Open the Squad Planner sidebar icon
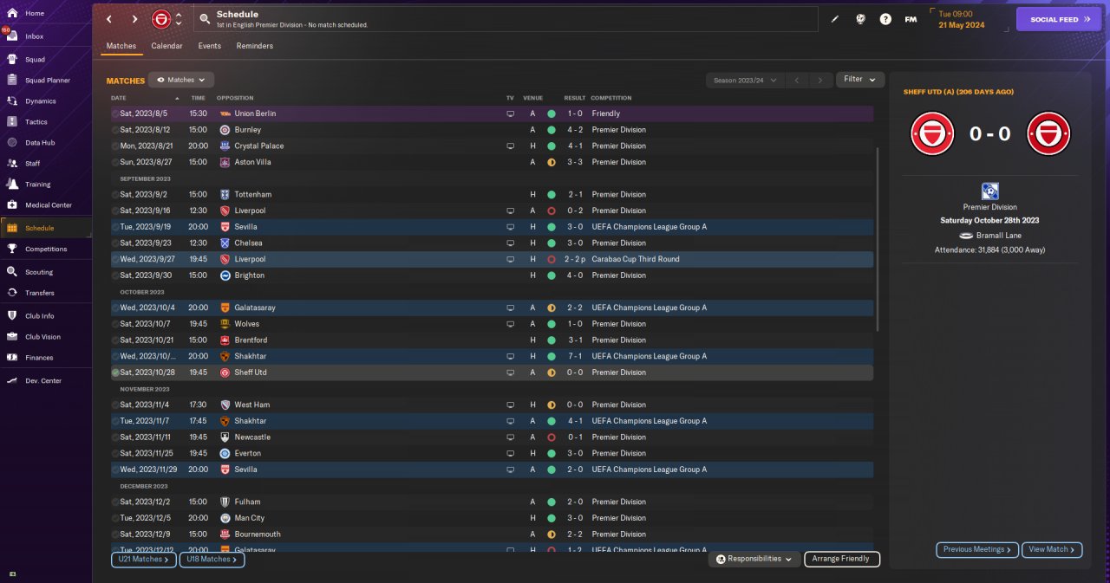The width and height of the screenshot is (1110, 583). point(12,81)
